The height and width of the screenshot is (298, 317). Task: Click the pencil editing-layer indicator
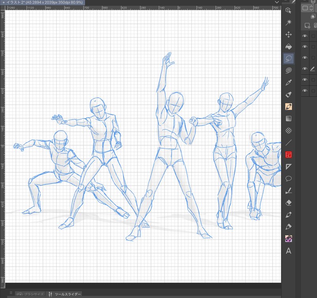(313, 69)
